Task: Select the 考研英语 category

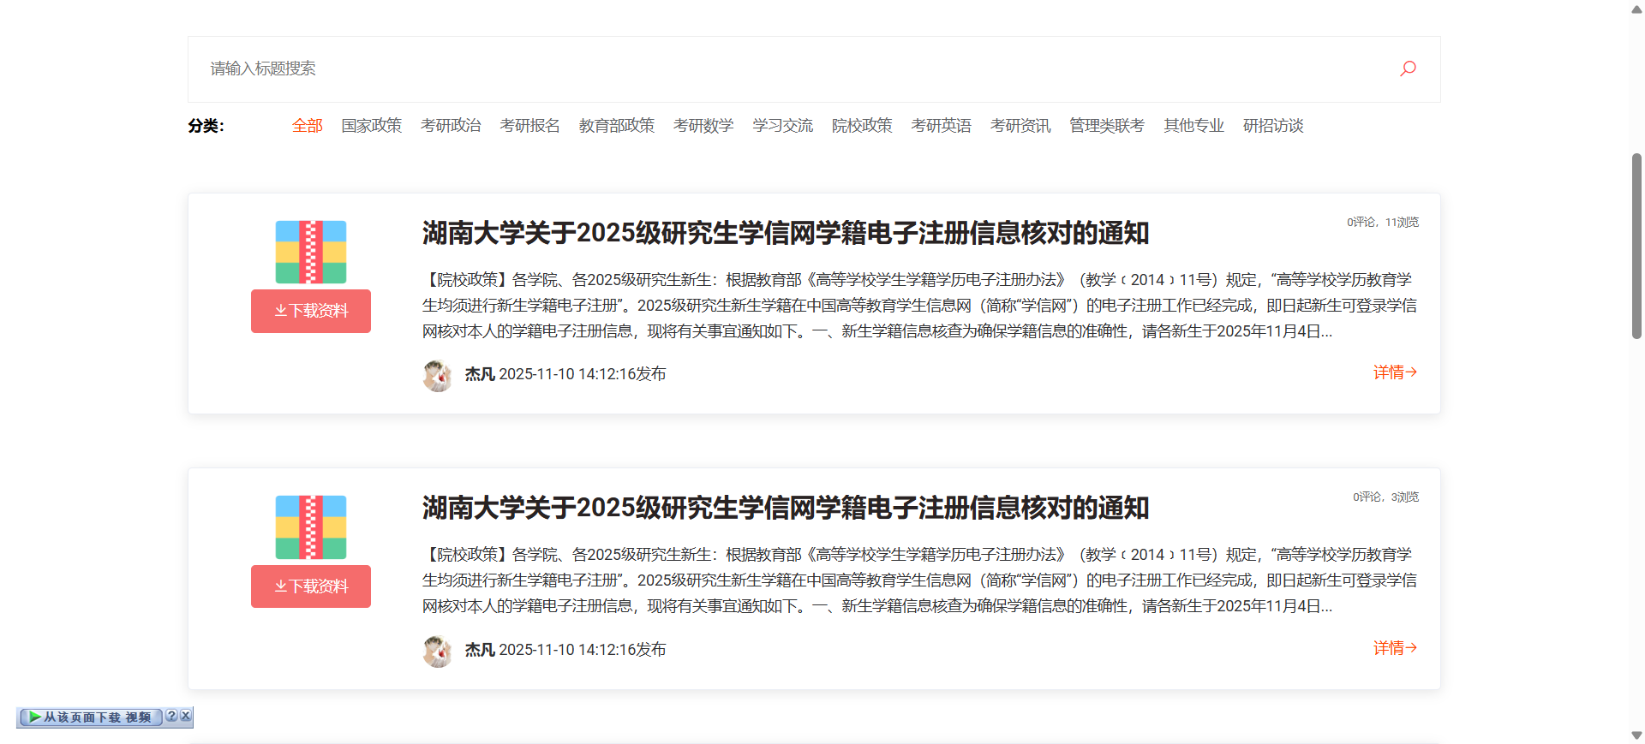Action: click(941, 126)
